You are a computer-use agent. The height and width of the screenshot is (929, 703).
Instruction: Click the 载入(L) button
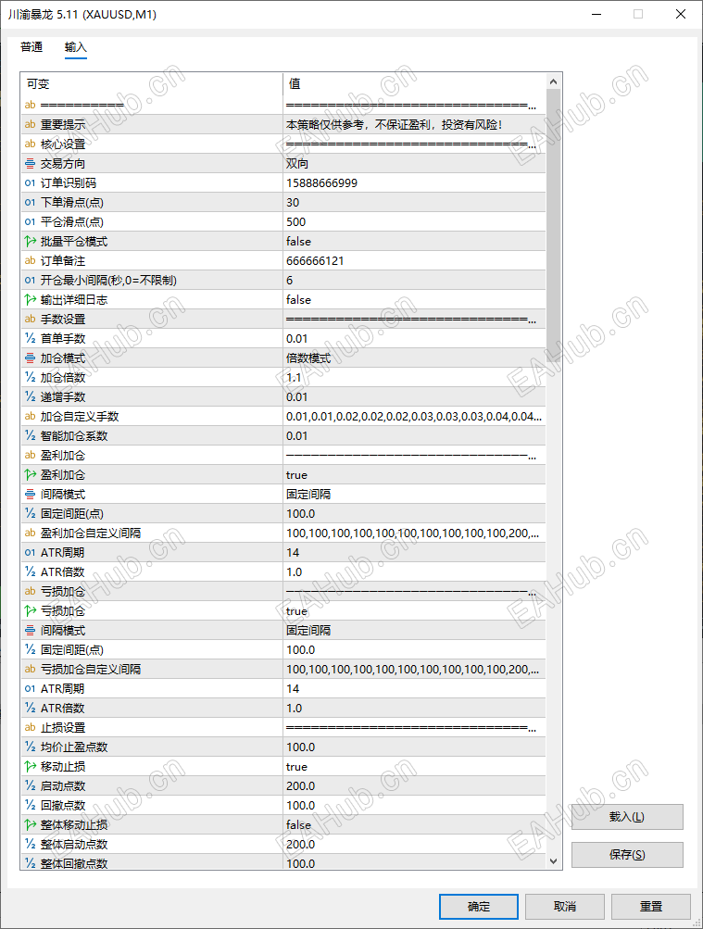click(627, 817)
